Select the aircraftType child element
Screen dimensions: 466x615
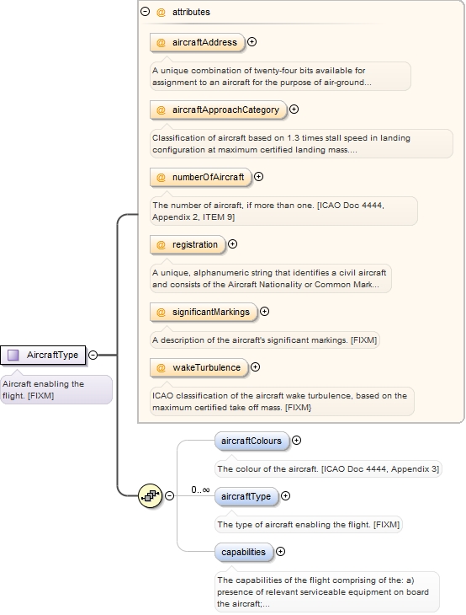tap(246, 496)
